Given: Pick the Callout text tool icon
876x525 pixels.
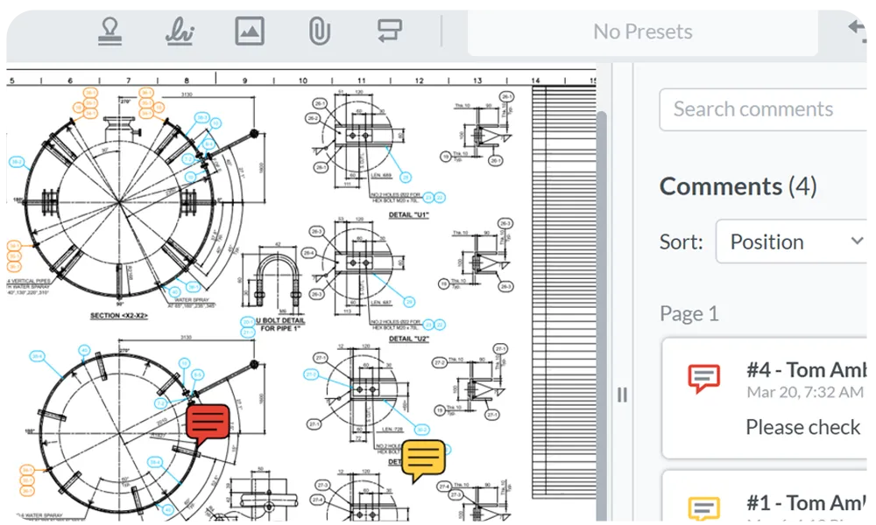Looking at the screenshot, I should pyautogui.click(x=389, y=31).
